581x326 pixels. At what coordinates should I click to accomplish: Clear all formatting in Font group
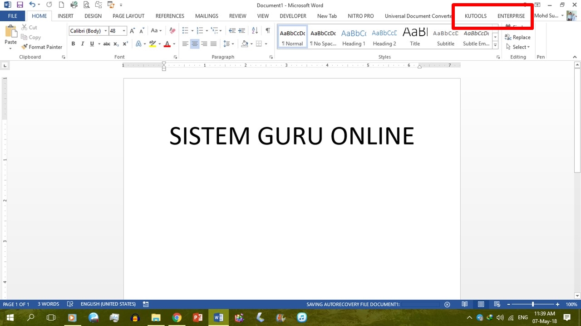pos(172,31)
